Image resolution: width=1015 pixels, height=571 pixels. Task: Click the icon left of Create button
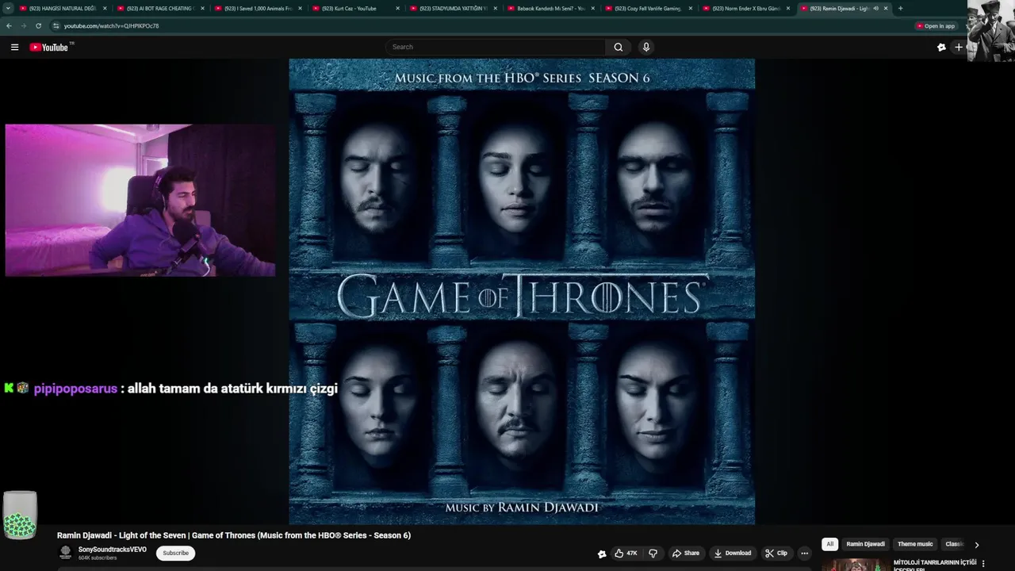point(941,47)
